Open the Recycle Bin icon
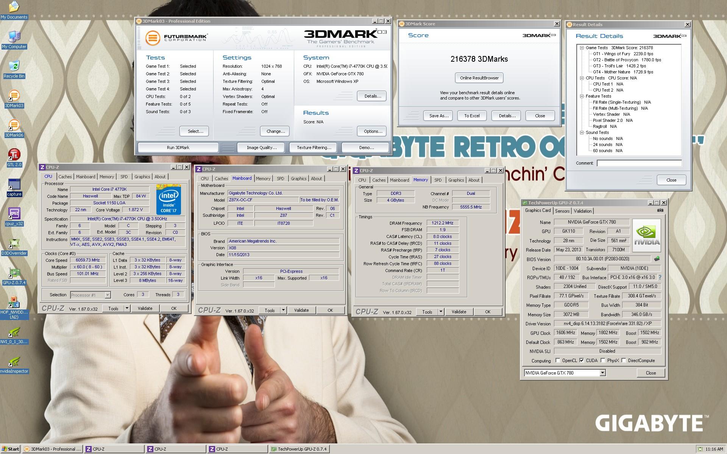This screenshot has width=727, height=454. point(14,69)
